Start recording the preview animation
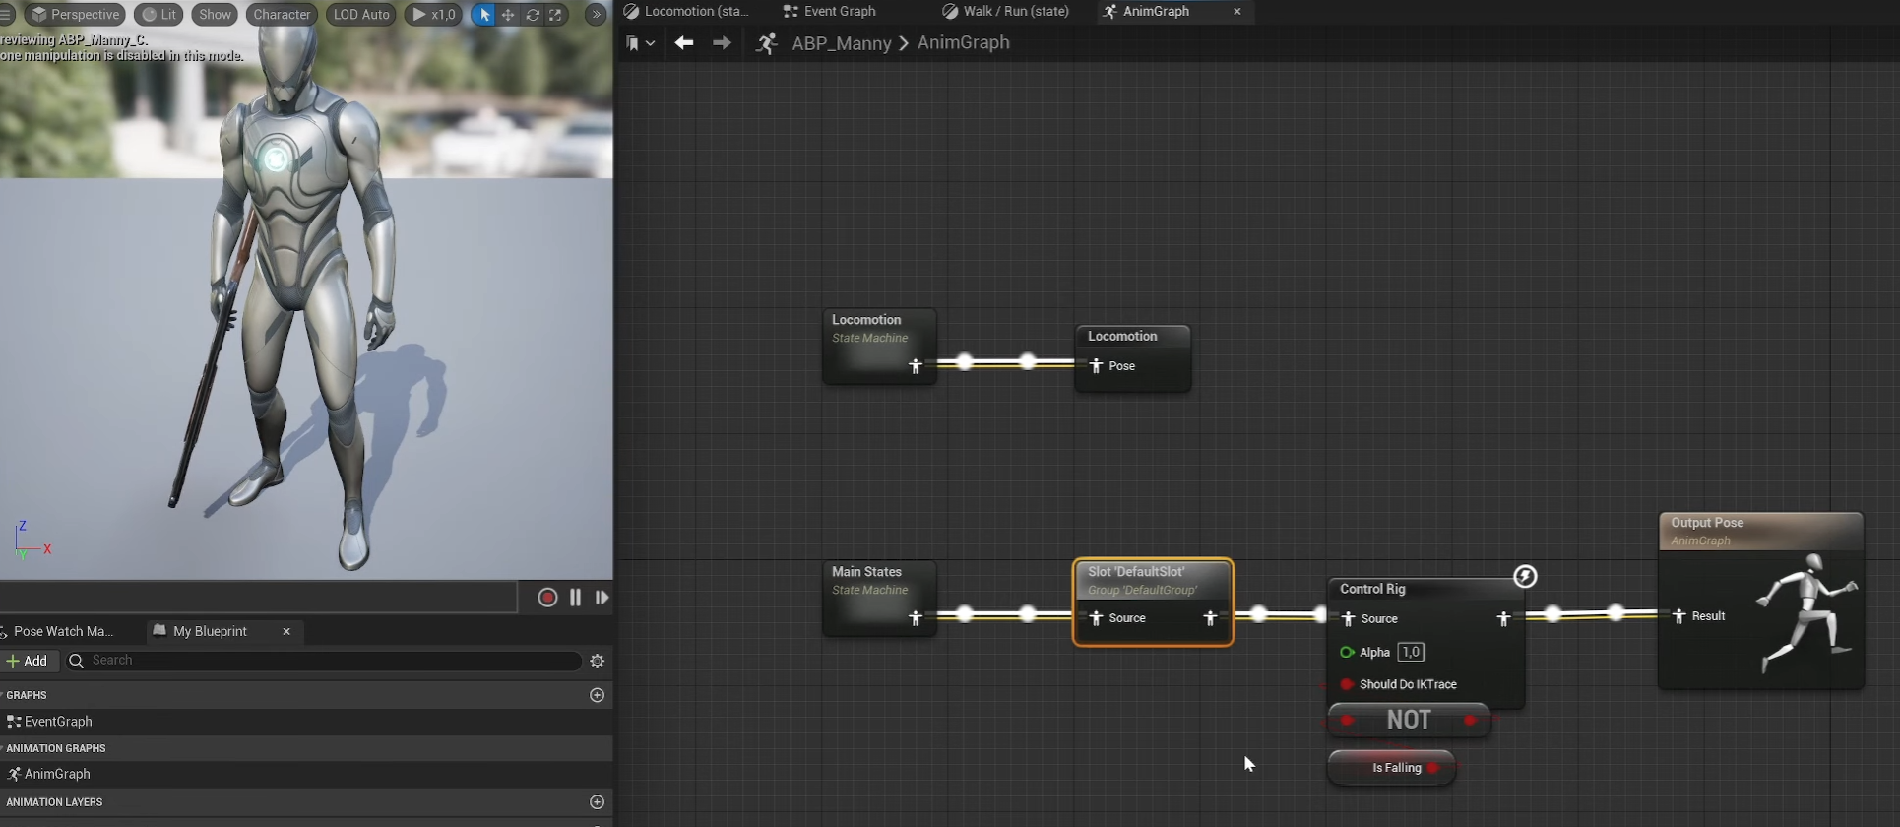 tap(547, 598)
